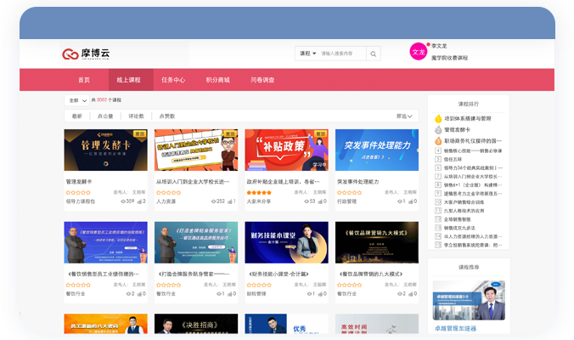Image resolution: width=574 pixels, height=340 pixels.
Task: Open ranked course 九型人格技术的应用
Action: [464, 211]
